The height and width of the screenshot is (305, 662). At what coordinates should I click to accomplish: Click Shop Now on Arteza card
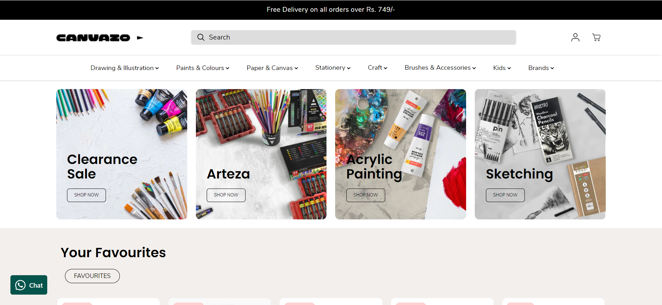coord(226,195)
